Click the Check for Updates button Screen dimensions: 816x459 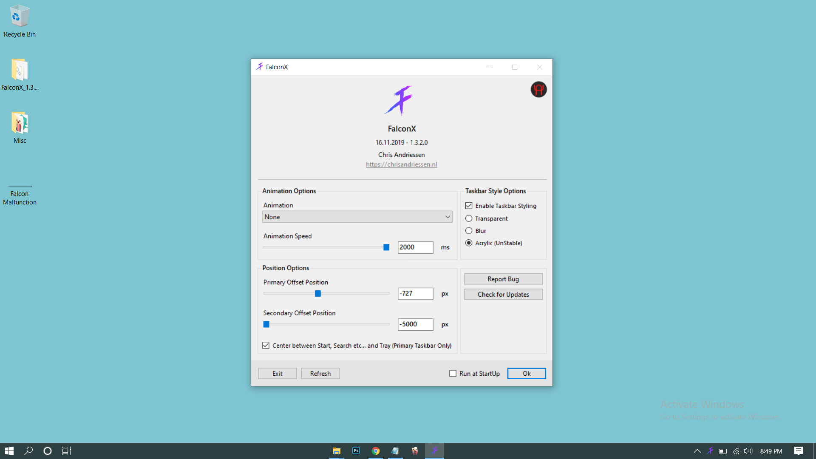coord(503,295)
